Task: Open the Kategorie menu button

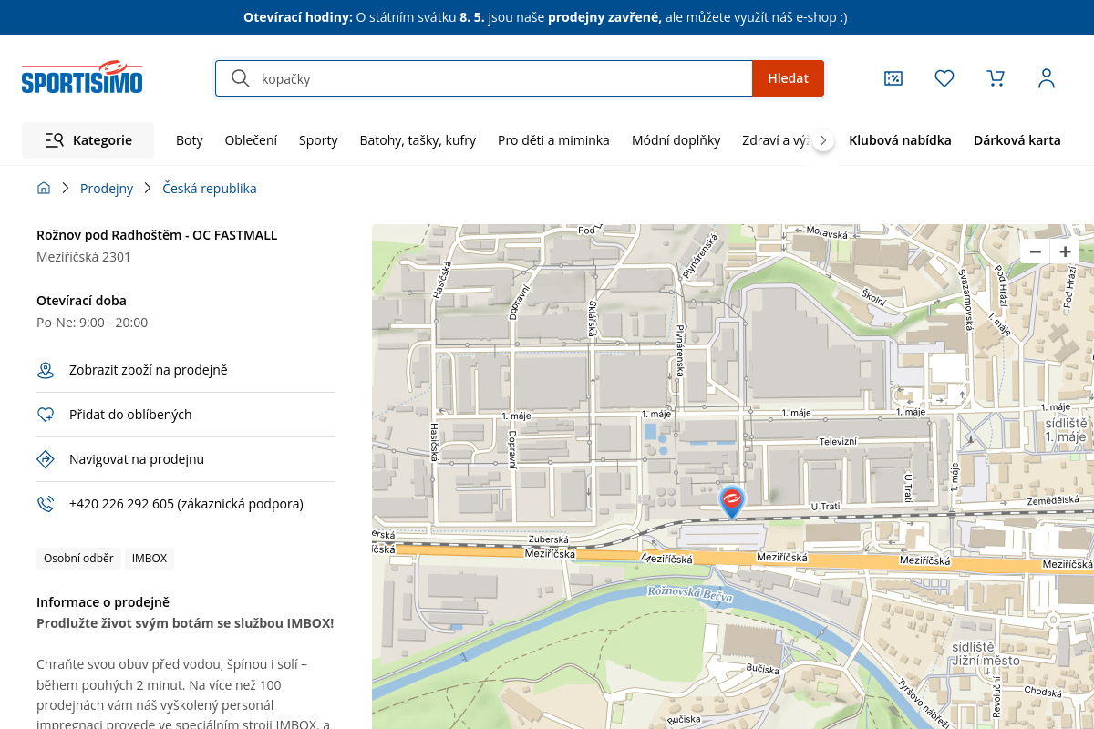Action: [x=88, y=140]
